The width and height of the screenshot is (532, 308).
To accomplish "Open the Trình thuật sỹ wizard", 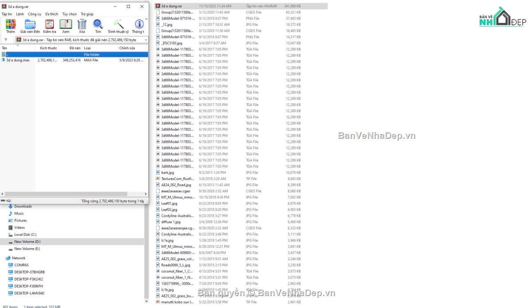I will pos(118,26).
